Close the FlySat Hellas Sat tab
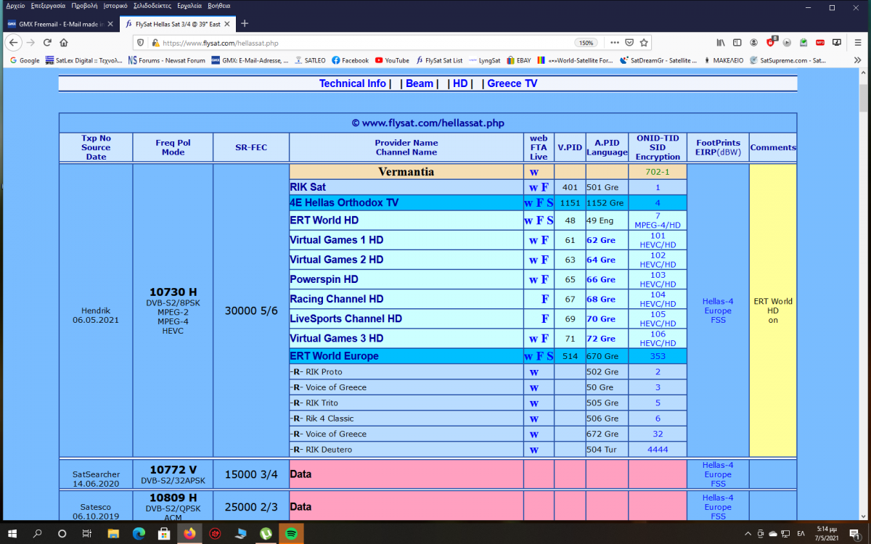 (227, 24)
